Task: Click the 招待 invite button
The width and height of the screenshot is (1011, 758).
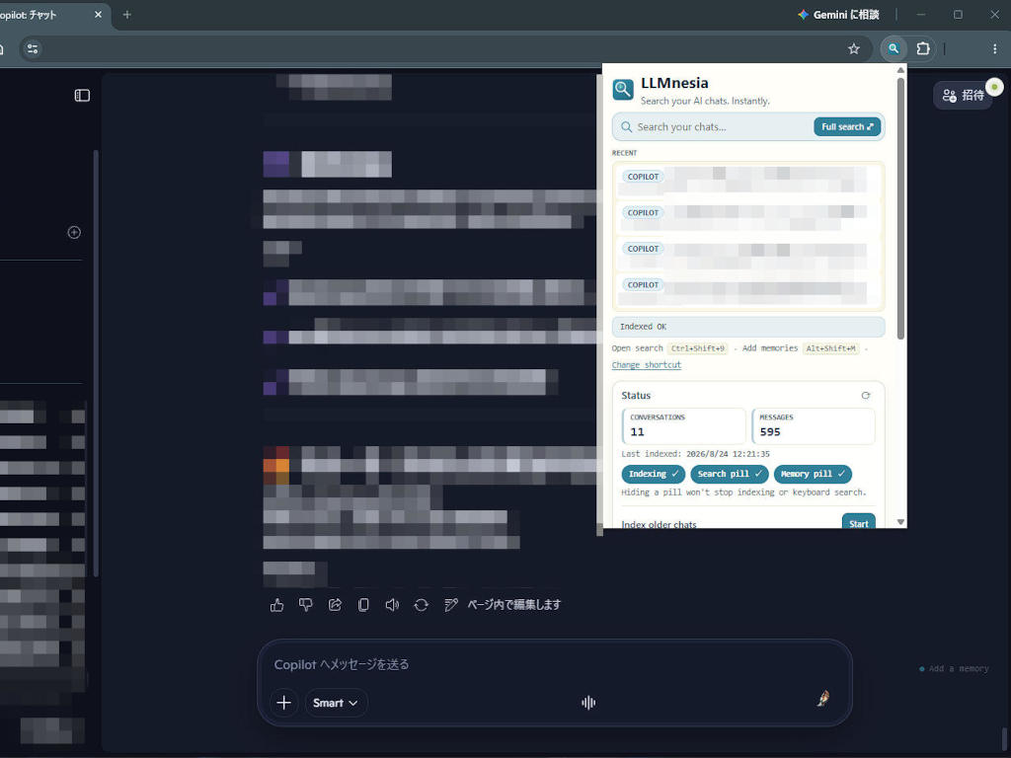Action: click(x=964, y=96)
